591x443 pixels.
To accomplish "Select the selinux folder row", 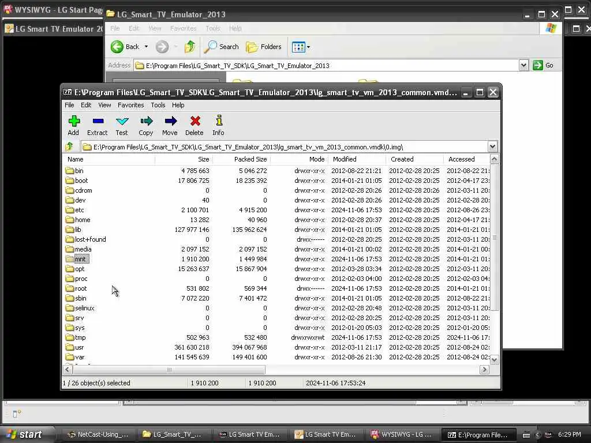I will click(x=277, y=308).
